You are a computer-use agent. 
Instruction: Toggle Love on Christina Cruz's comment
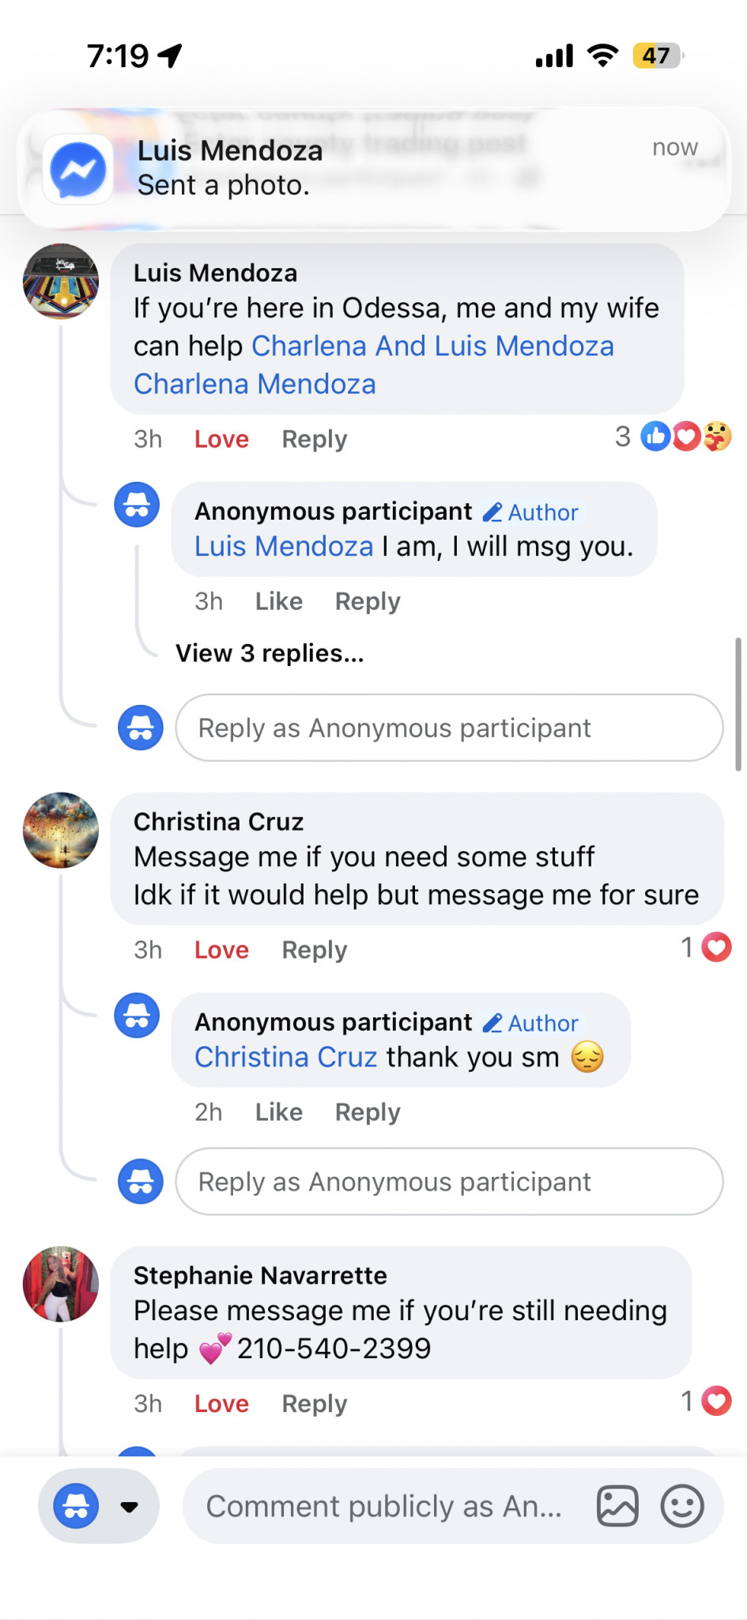[x=221, y=950]
